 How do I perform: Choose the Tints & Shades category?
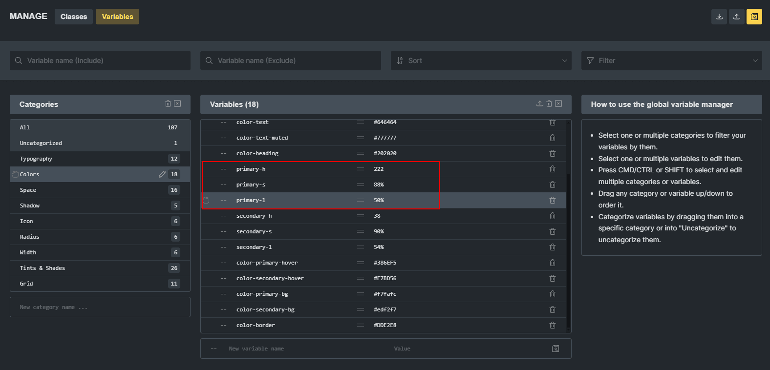43,268
